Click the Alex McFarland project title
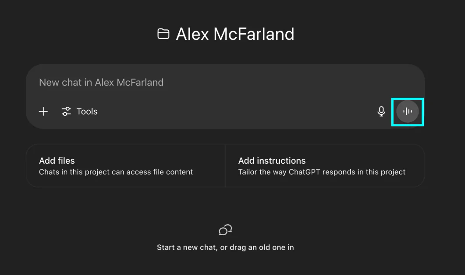 235,34
